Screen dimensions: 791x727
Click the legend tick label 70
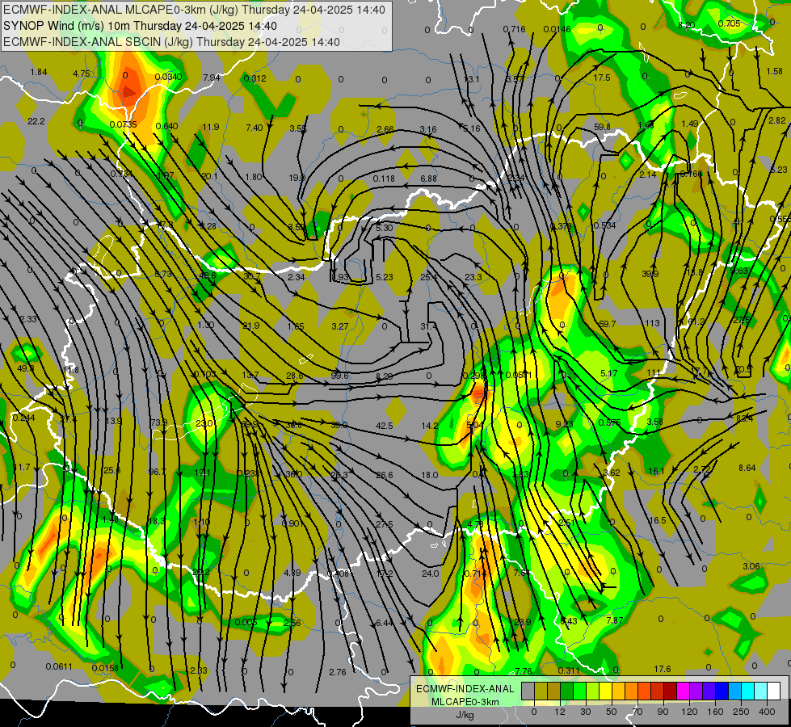[637, 712]
